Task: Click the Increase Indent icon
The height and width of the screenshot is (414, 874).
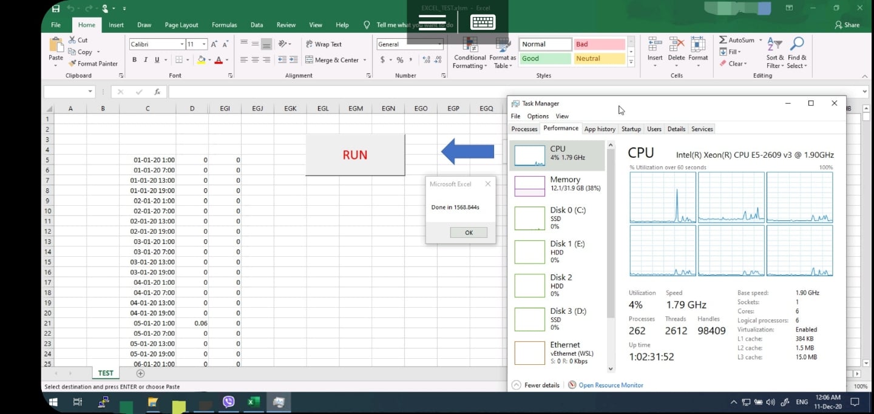Action: coord(294,59)
